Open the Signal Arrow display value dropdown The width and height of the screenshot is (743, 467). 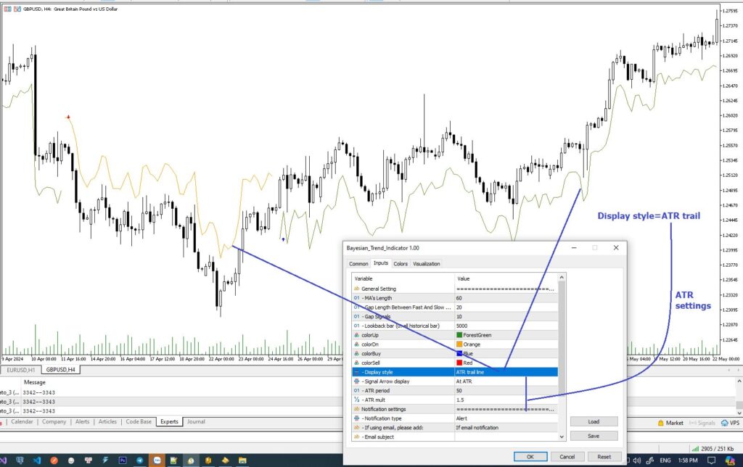[x=506, y=381]
